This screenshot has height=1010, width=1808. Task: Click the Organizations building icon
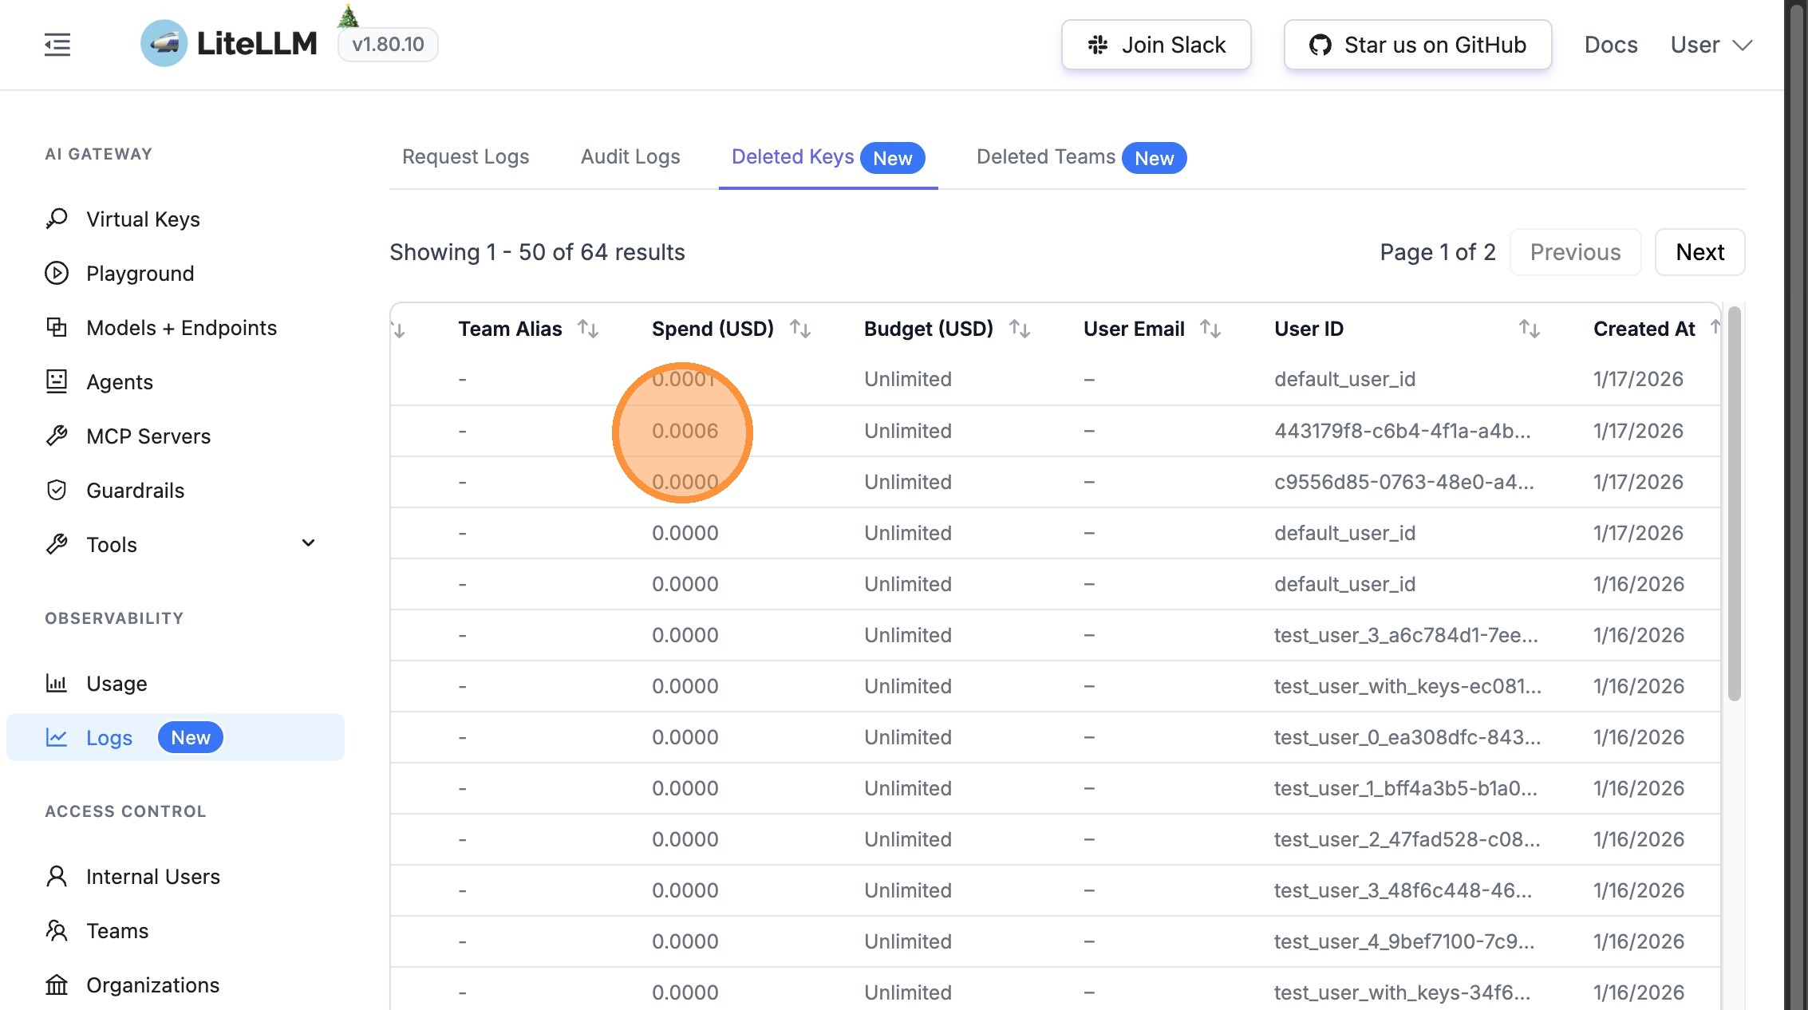point(57,984)
